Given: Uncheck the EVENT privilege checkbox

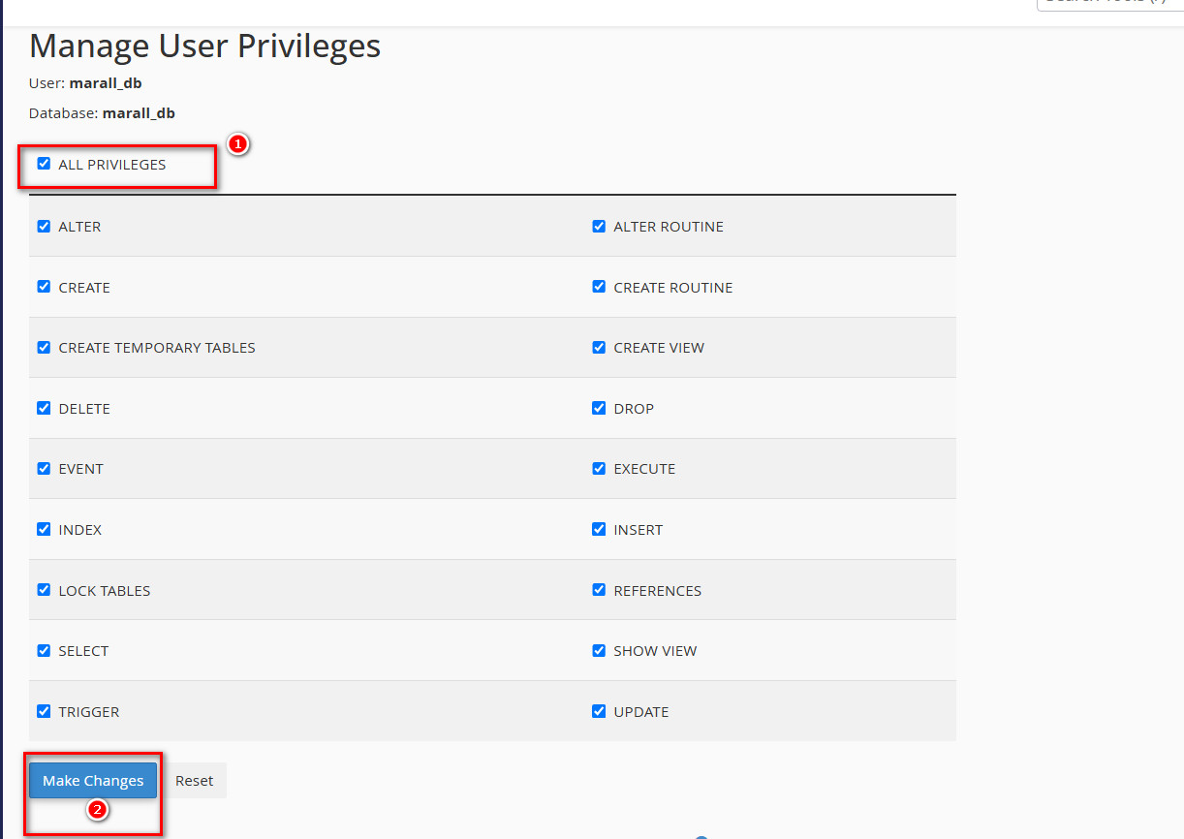Looking at the screenshot, I should click(x=44, y=468).
